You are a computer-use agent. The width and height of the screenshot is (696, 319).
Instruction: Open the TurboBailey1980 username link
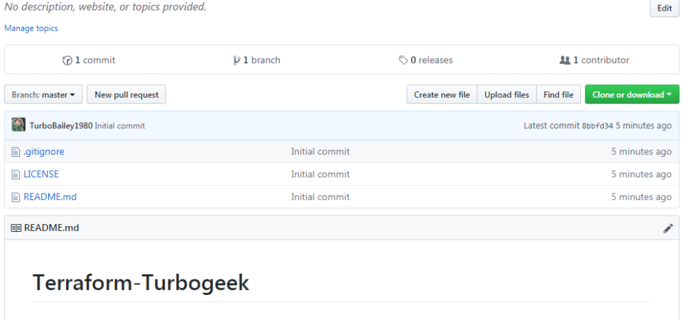point(61,126)
